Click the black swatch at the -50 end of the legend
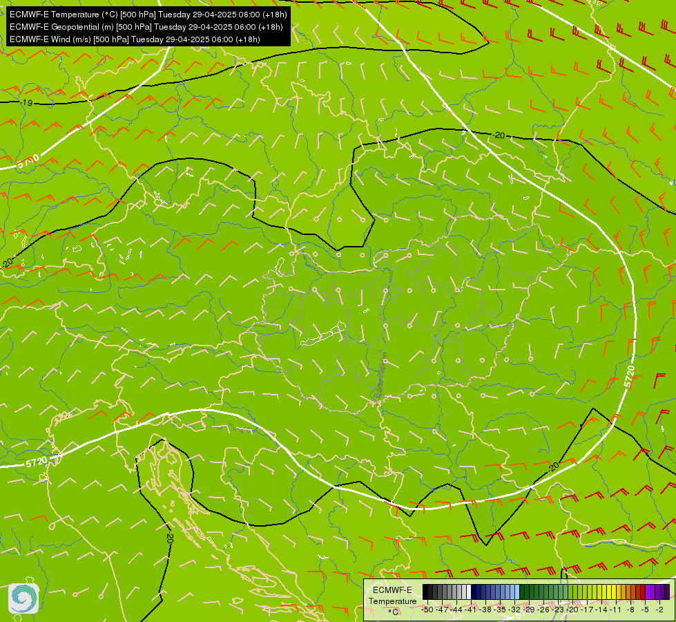 [x=425, y=592]
